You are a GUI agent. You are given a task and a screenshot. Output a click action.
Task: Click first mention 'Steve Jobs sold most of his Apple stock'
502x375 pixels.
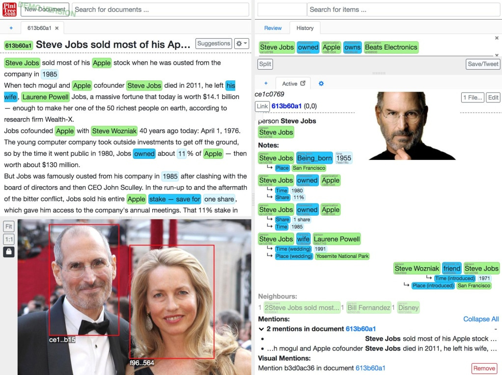point(431,339)
